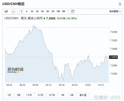
Task: Open the news overlay icon in toolbar
Action: coord(73,12)
